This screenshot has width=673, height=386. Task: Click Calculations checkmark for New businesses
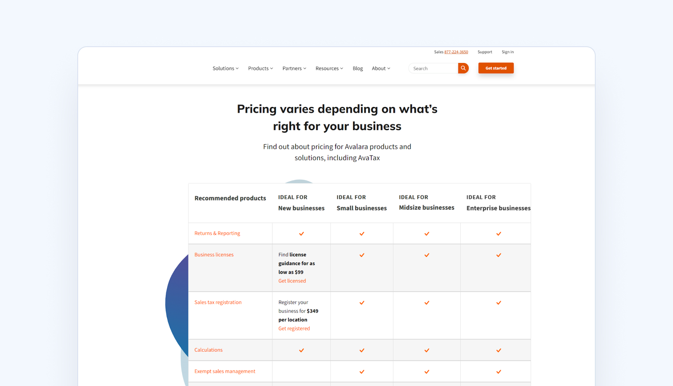(301, 350)
